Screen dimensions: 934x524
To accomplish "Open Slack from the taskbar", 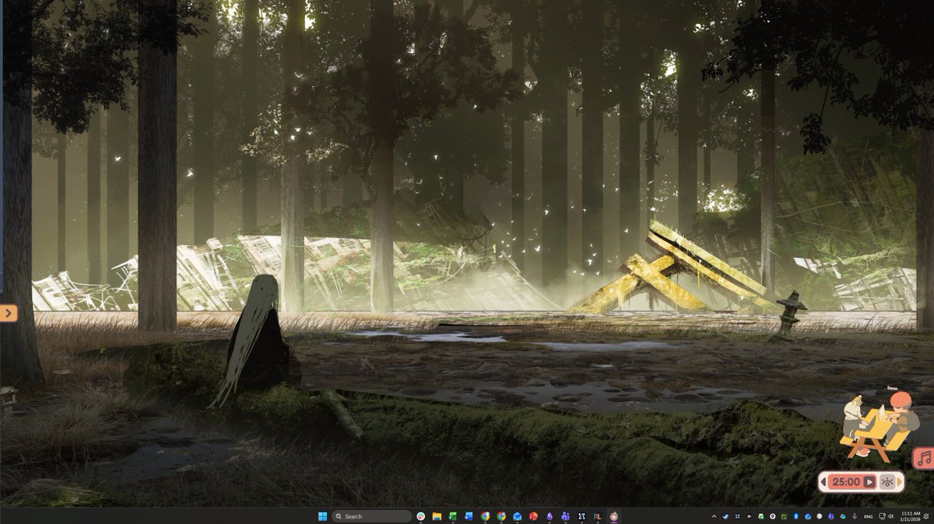I will [420, 516].
